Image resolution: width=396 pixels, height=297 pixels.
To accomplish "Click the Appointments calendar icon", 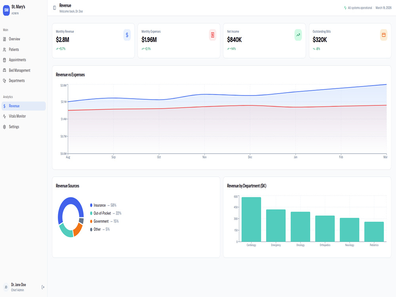I will point(4,60).
